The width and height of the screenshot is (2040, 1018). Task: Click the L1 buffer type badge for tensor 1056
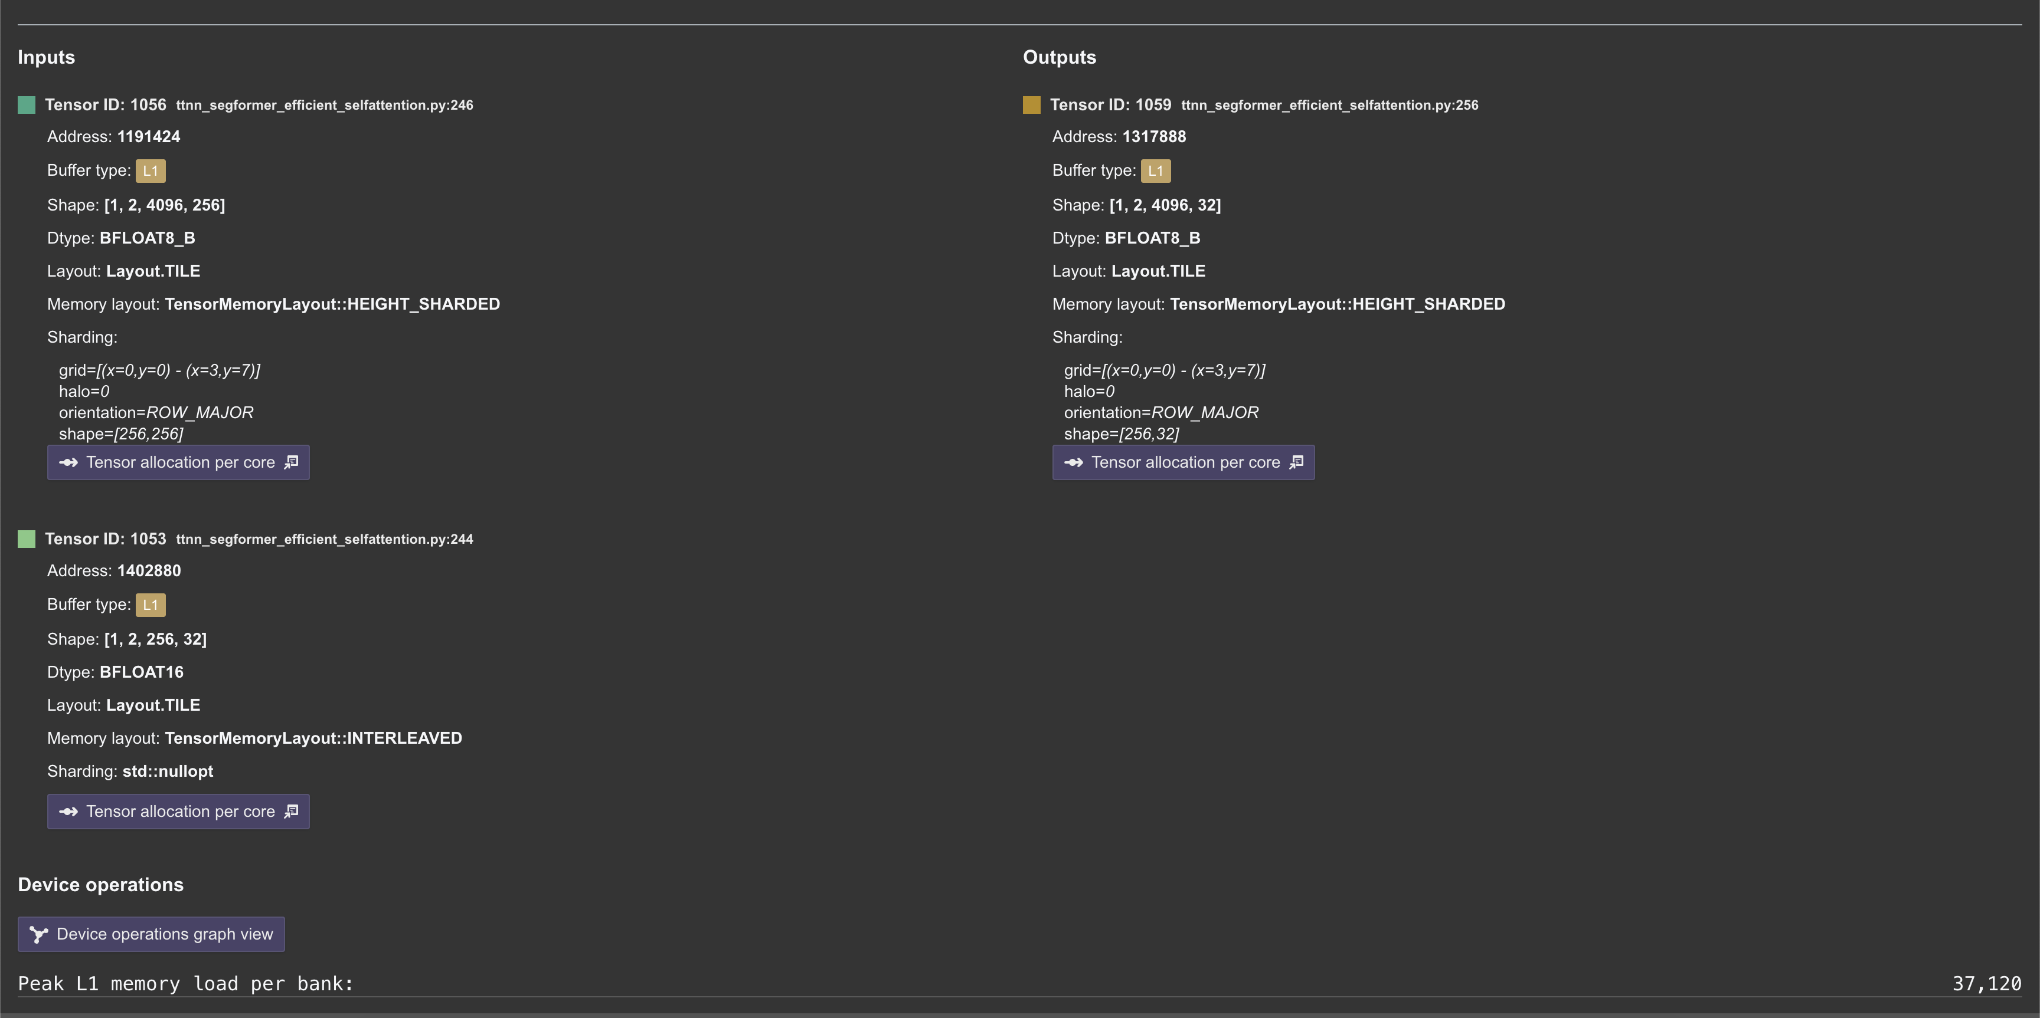(x=151, y=170)
